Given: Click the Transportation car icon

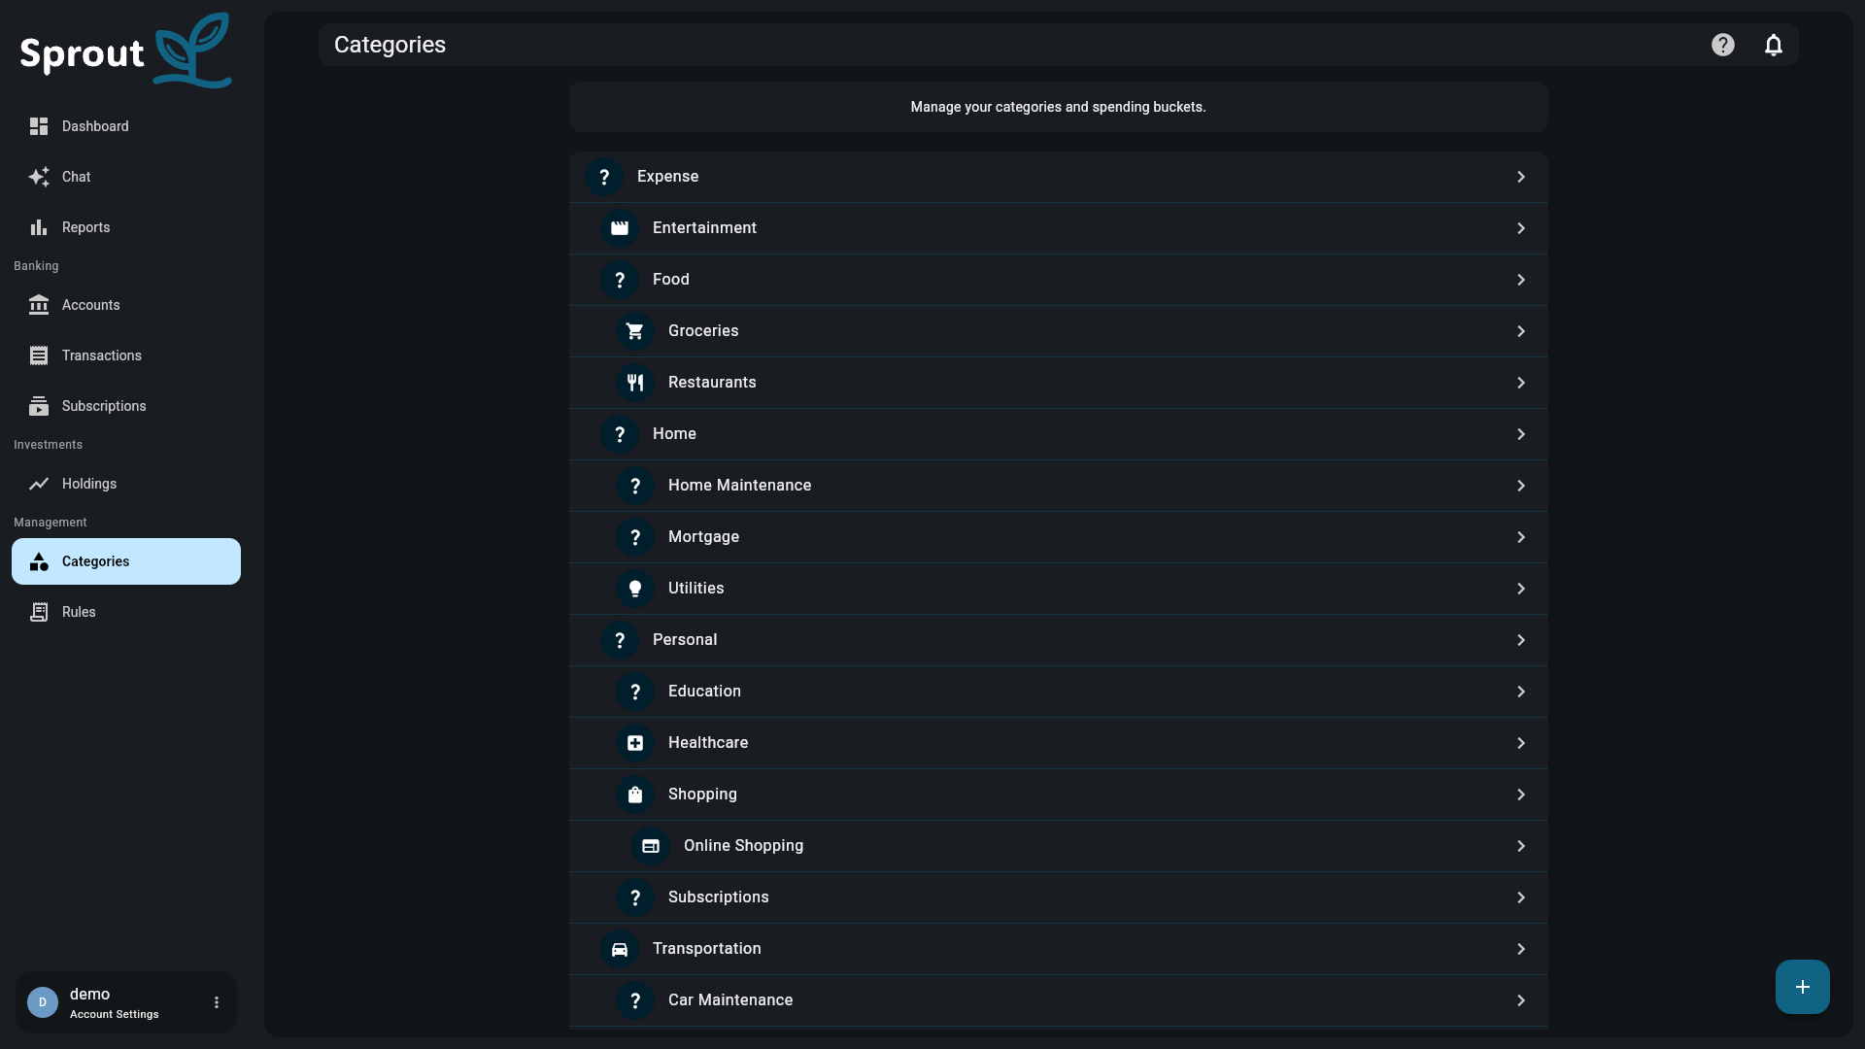Looking at the screenshot, I should coord(620,949).
